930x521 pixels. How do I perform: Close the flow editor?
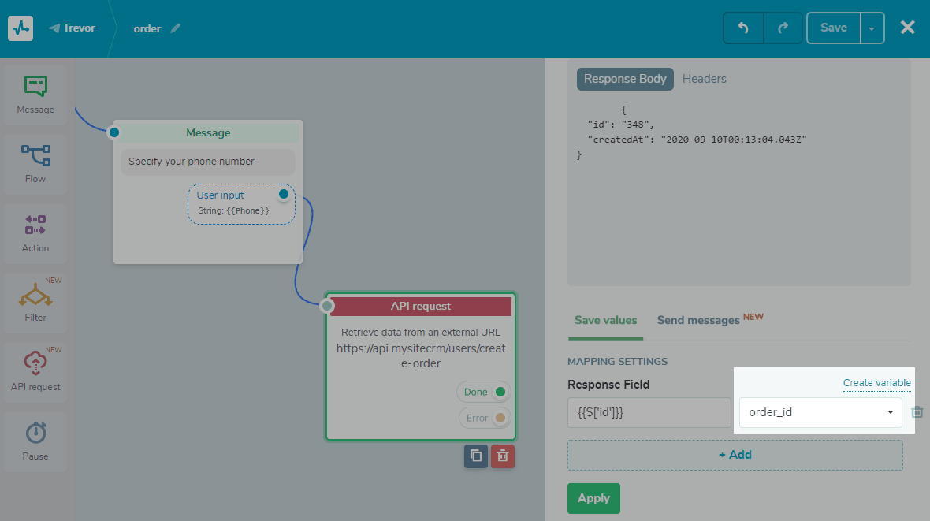point(907,28)
